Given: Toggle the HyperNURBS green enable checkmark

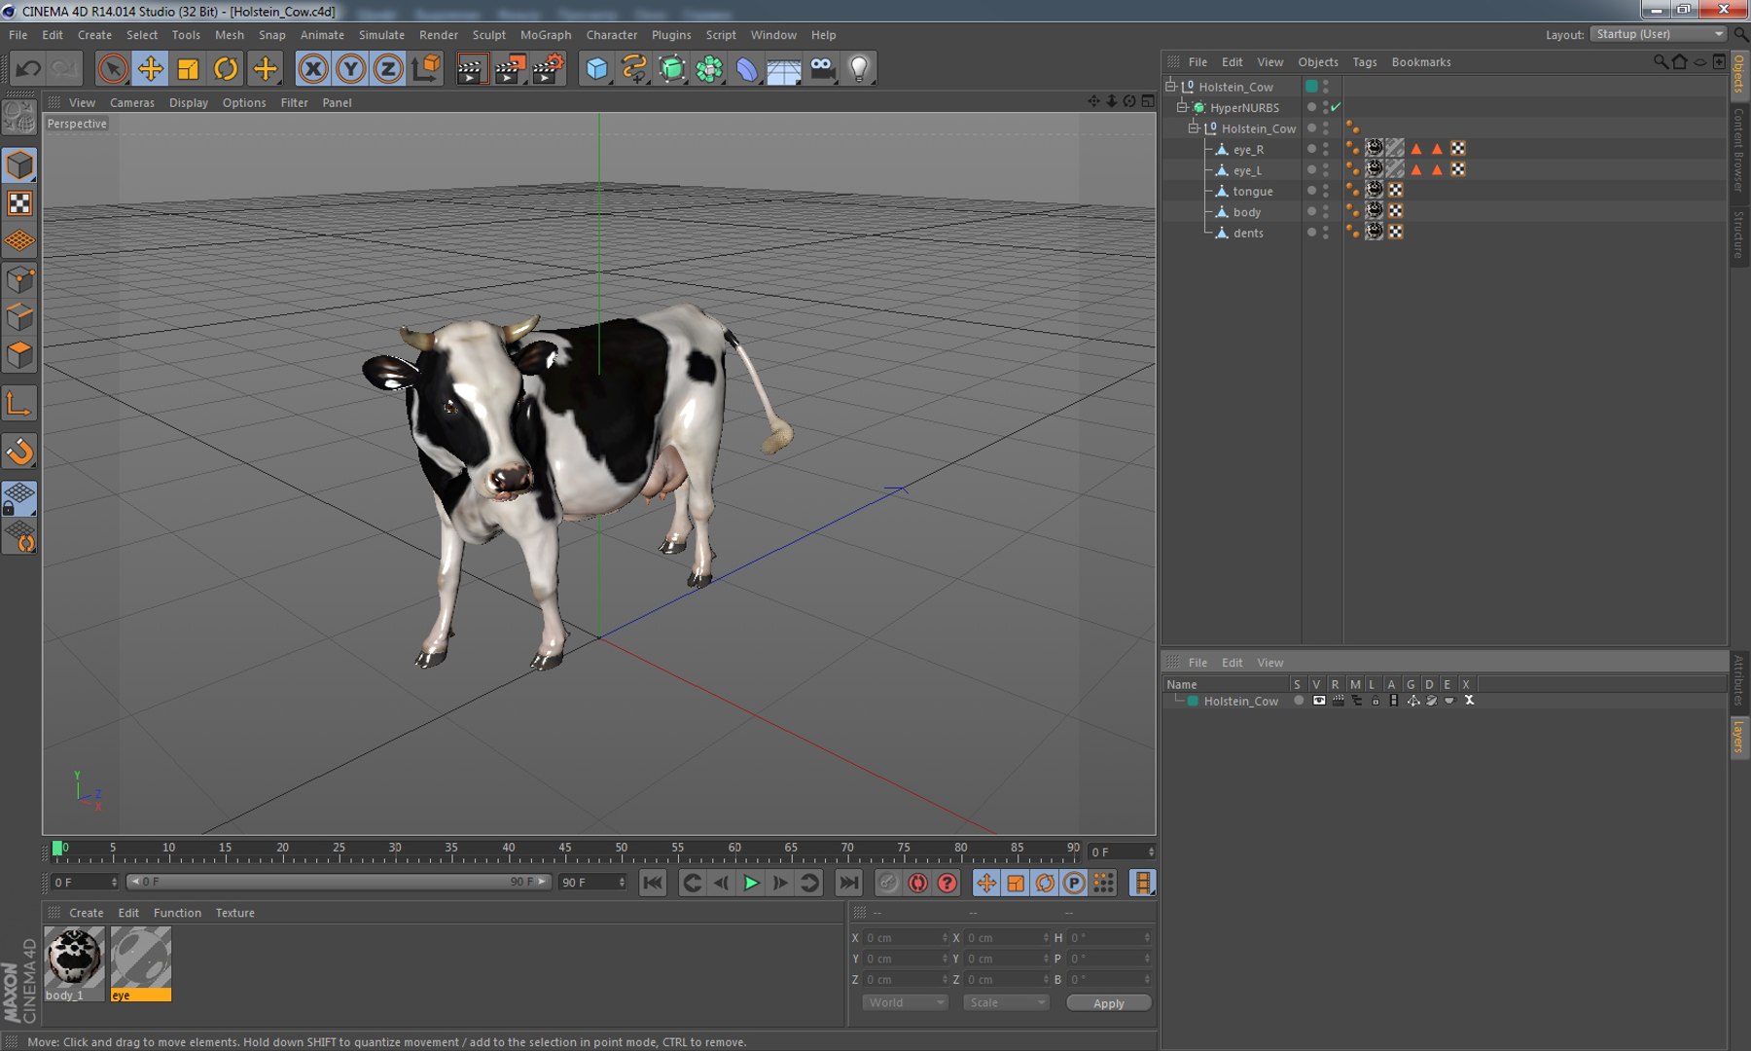Looking at the screenshot, I should (1337, 107).
